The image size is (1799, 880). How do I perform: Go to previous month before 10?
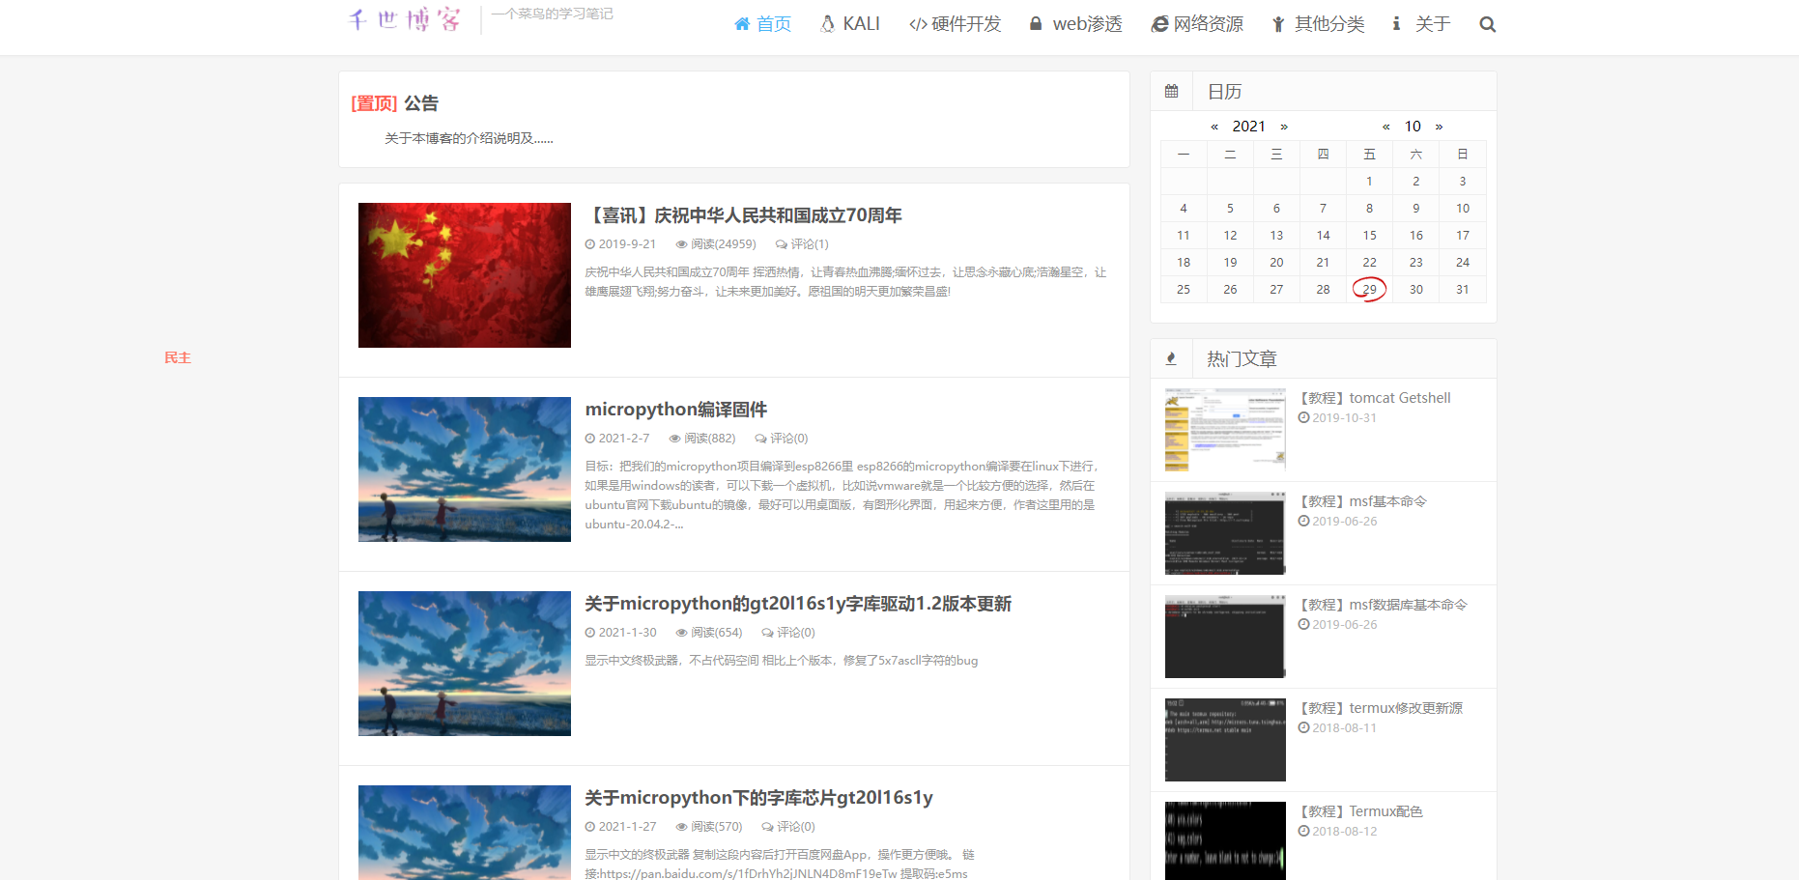[1386, 127]
